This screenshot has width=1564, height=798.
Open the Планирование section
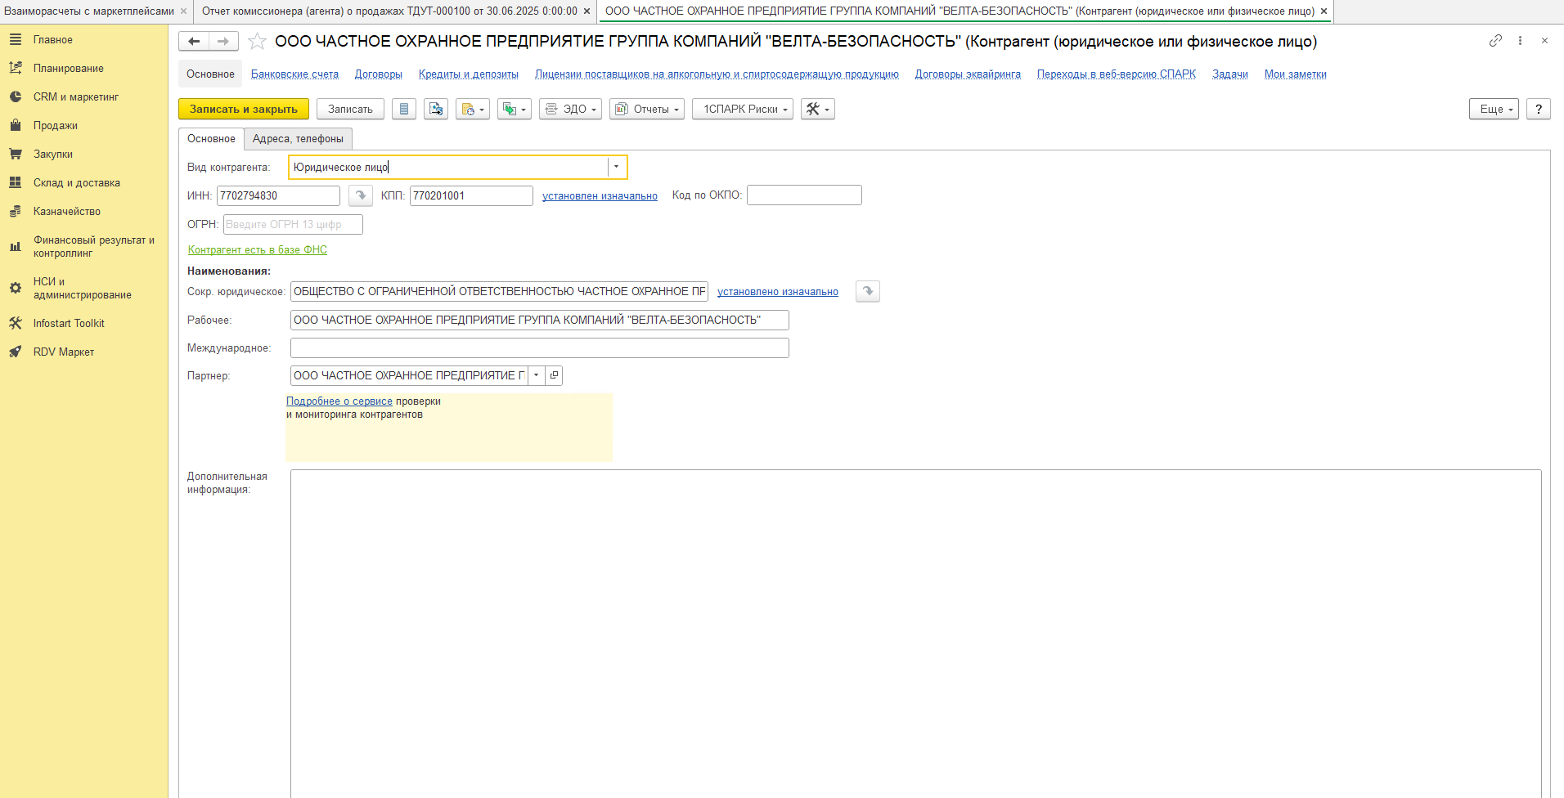click(68, 68)
